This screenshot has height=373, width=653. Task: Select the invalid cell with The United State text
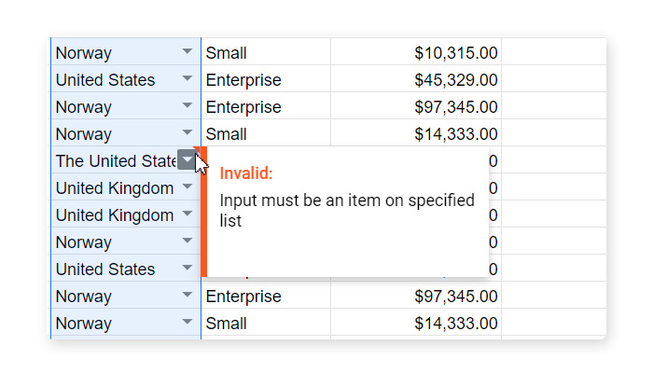[x=126, y=159]
